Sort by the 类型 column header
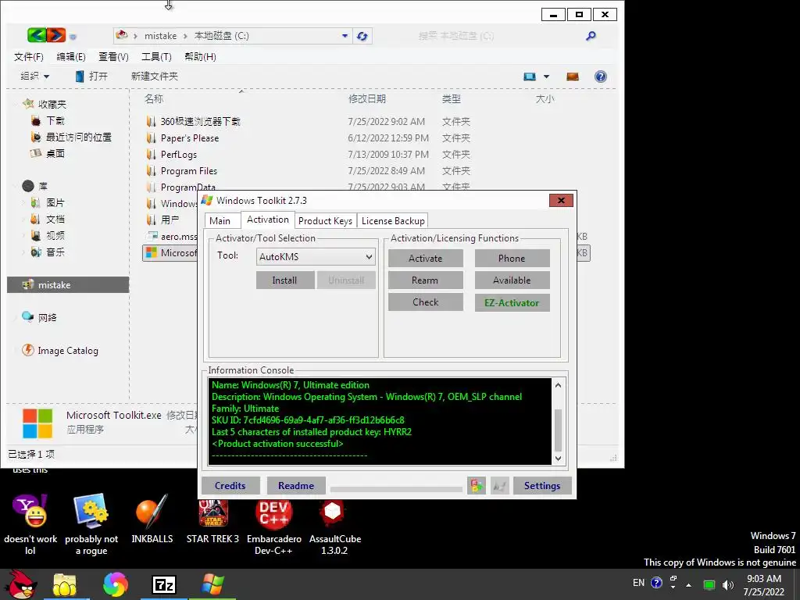This screenshot has height=600, width=800. pos(451,98)
